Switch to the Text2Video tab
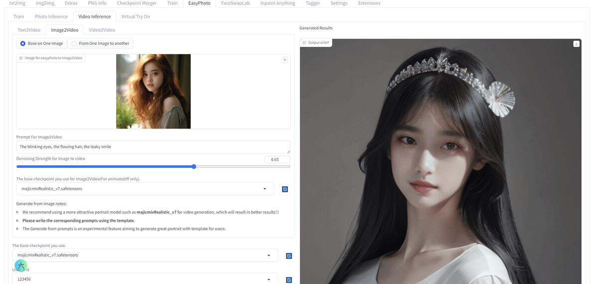The width and height of the screenshot is (594, 284). (x=29, y=30)
